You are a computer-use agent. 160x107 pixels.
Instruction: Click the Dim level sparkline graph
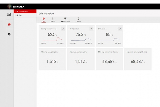(109, 40)
